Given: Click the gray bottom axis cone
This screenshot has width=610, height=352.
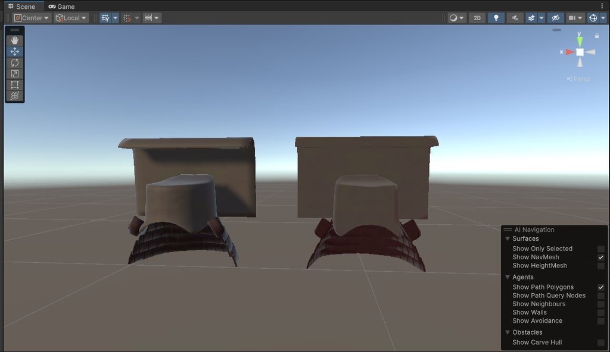Looking at the screenshot, I should [580, 62].
